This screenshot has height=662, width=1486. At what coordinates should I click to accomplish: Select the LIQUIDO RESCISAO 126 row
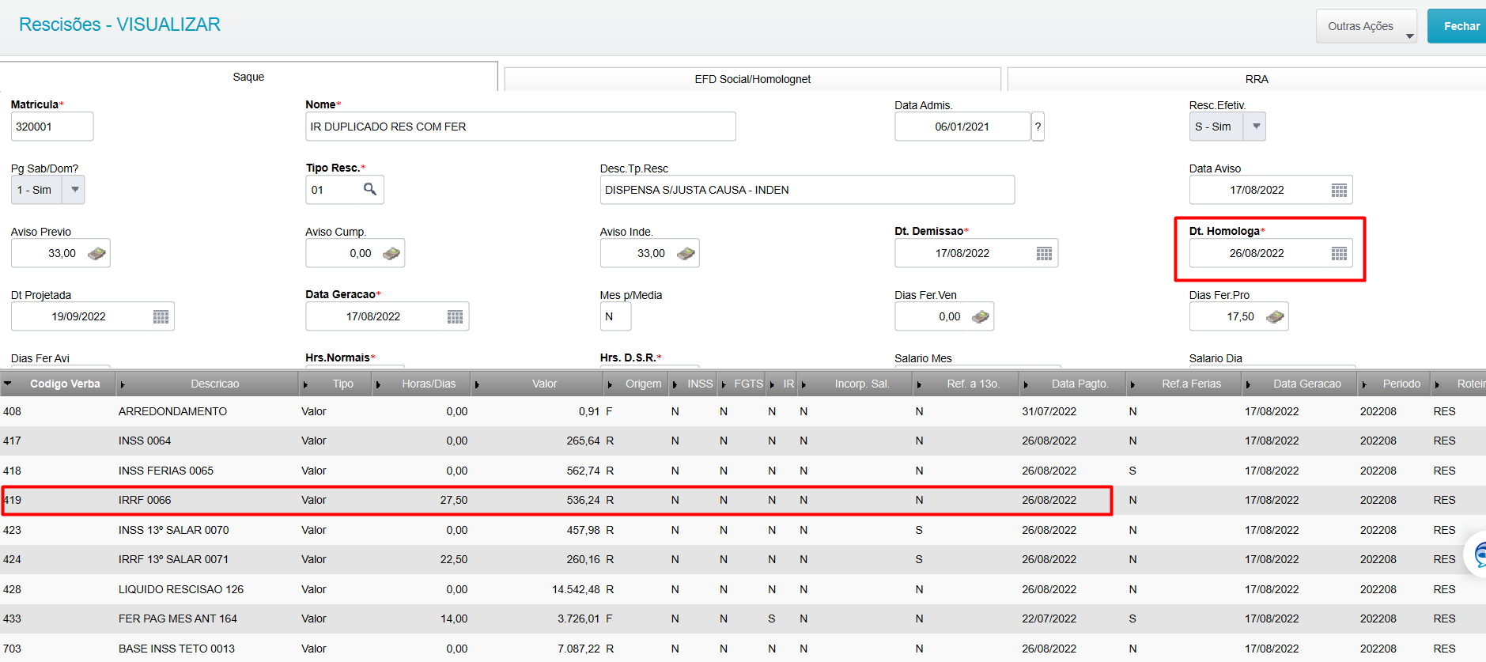point(743,589)
